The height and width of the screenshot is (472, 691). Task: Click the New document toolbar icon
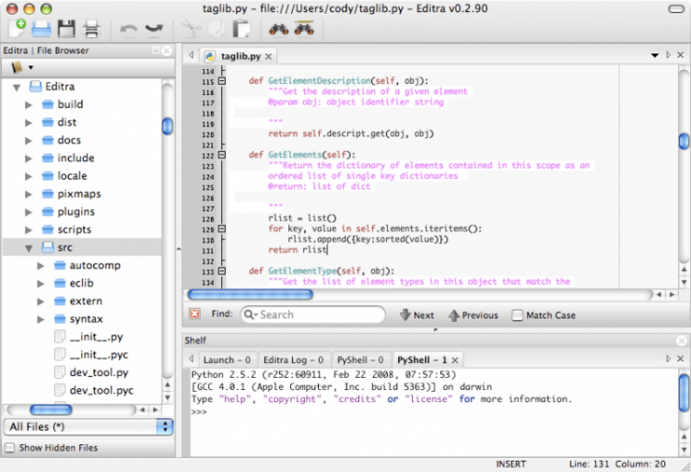click(x=18, y=29)
